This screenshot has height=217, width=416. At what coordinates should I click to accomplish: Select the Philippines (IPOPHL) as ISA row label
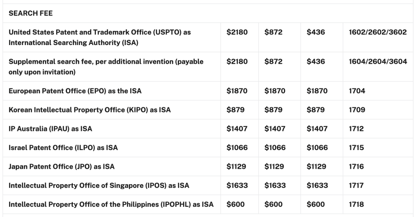111,204
